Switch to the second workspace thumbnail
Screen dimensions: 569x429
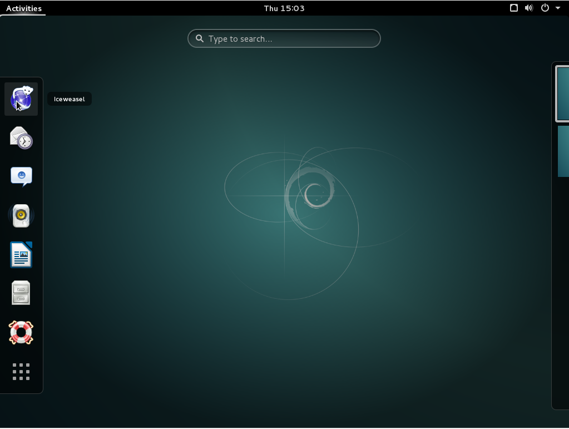(563, 151)
